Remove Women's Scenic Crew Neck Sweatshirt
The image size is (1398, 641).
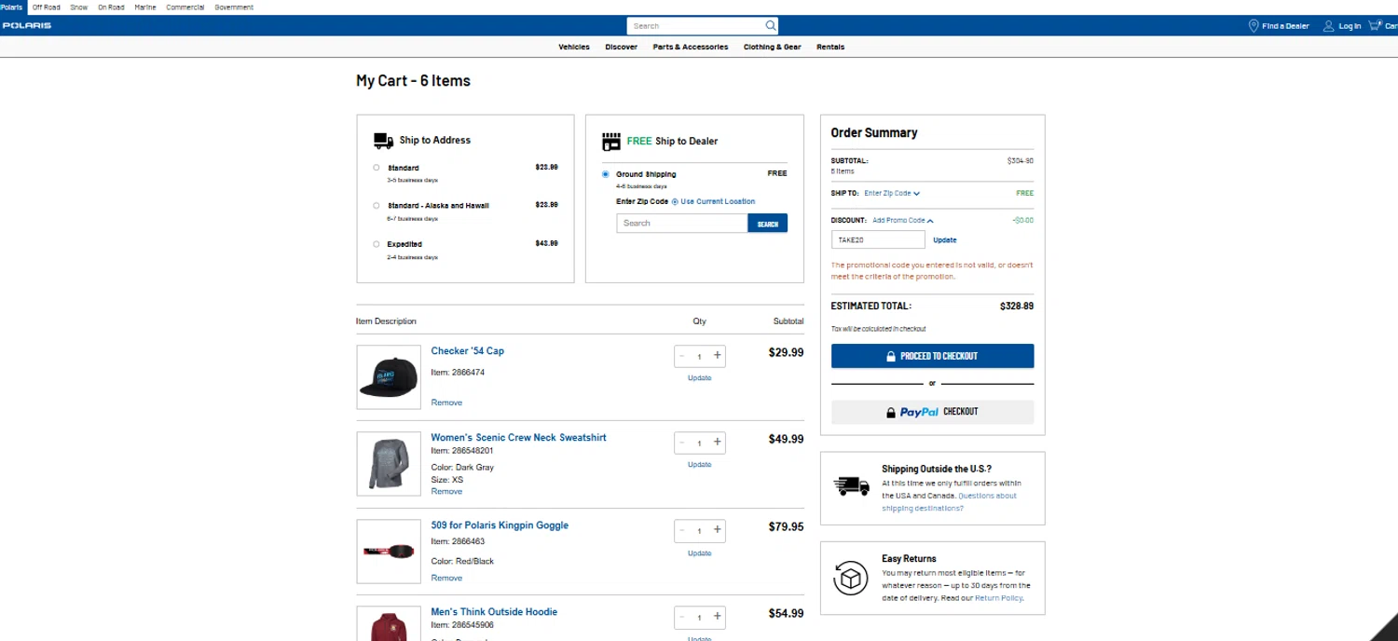pos(446,491)
